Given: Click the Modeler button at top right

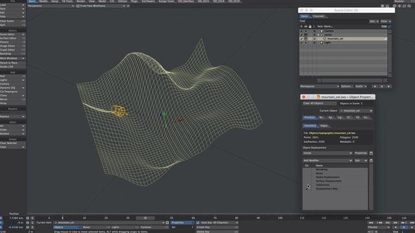Looking at the screenshot, I should click(x=399, y=1).
